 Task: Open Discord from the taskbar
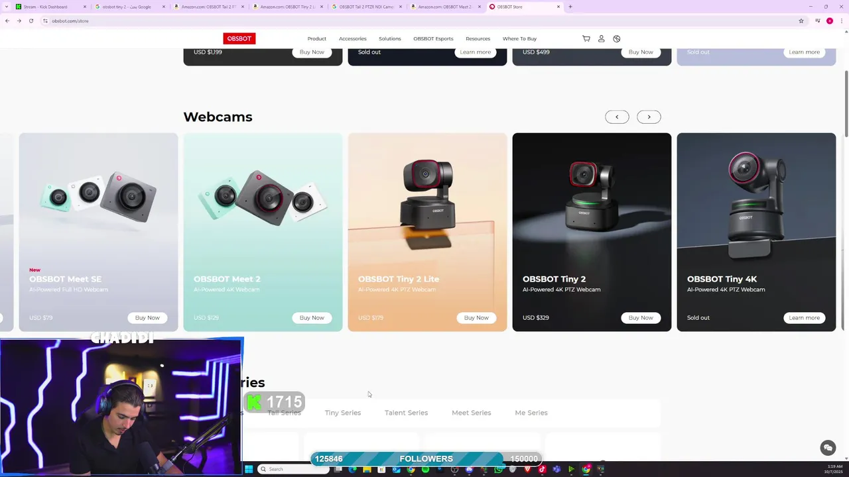coord(470,469)
